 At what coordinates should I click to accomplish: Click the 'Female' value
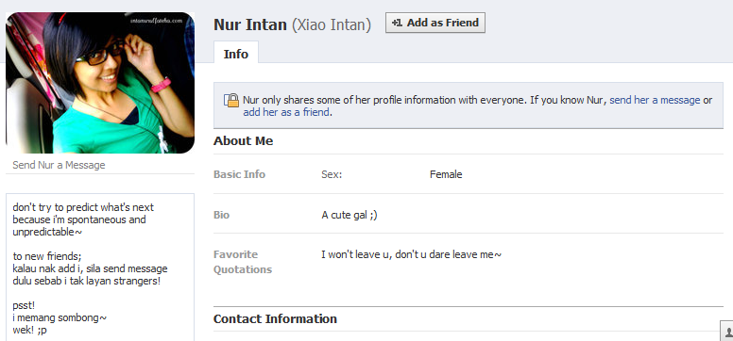point(446,174)
